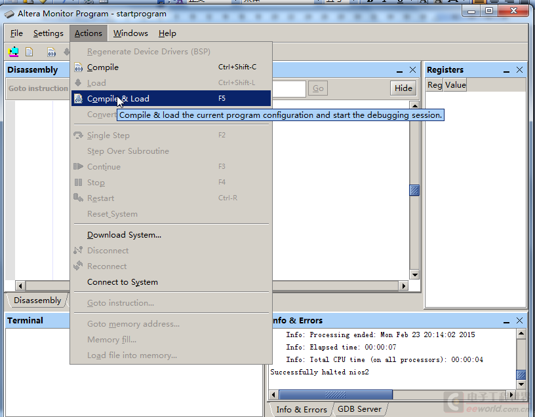Select Compile & Load from Actions menu

click(118, 99)
